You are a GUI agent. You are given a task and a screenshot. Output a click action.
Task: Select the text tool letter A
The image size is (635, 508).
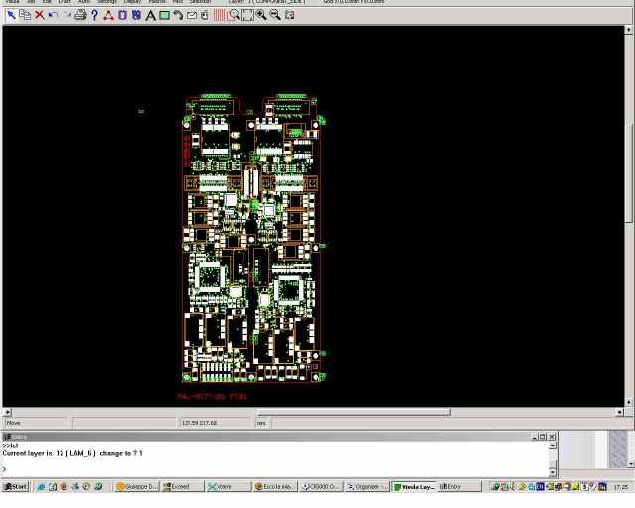[x=150, y=15]
